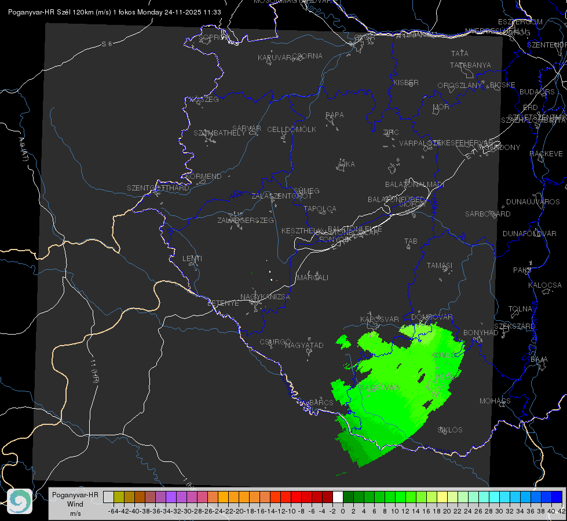Click the KAPOSVÁR city label

pyautogui.click(x=379, y=319)
